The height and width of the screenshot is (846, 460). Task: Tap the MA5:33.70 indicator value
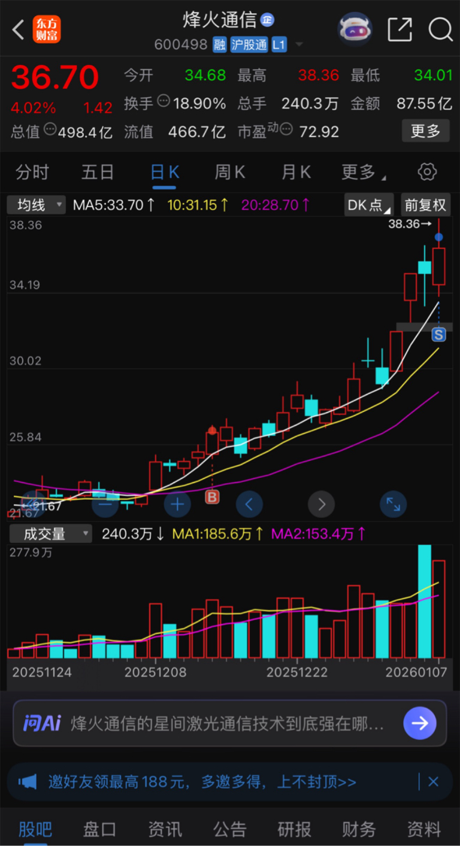(114, 205)
